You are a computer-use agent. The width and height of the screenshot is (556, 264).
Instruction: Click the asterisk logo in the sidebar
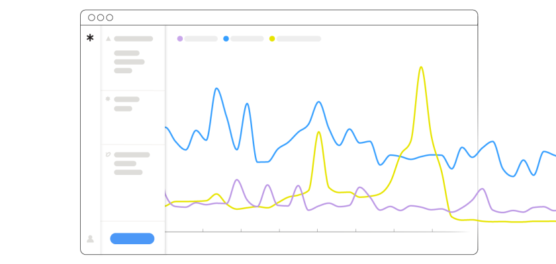pos(90,38)
